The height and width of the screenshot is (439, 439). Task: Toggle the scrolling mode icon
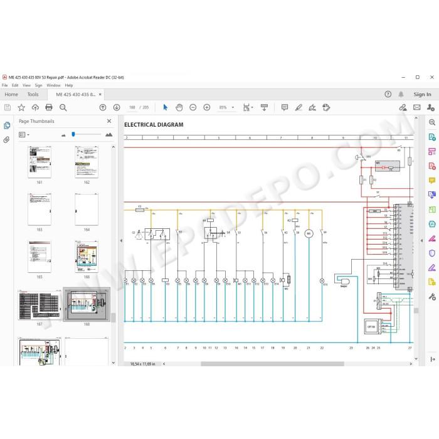(264, 107)
